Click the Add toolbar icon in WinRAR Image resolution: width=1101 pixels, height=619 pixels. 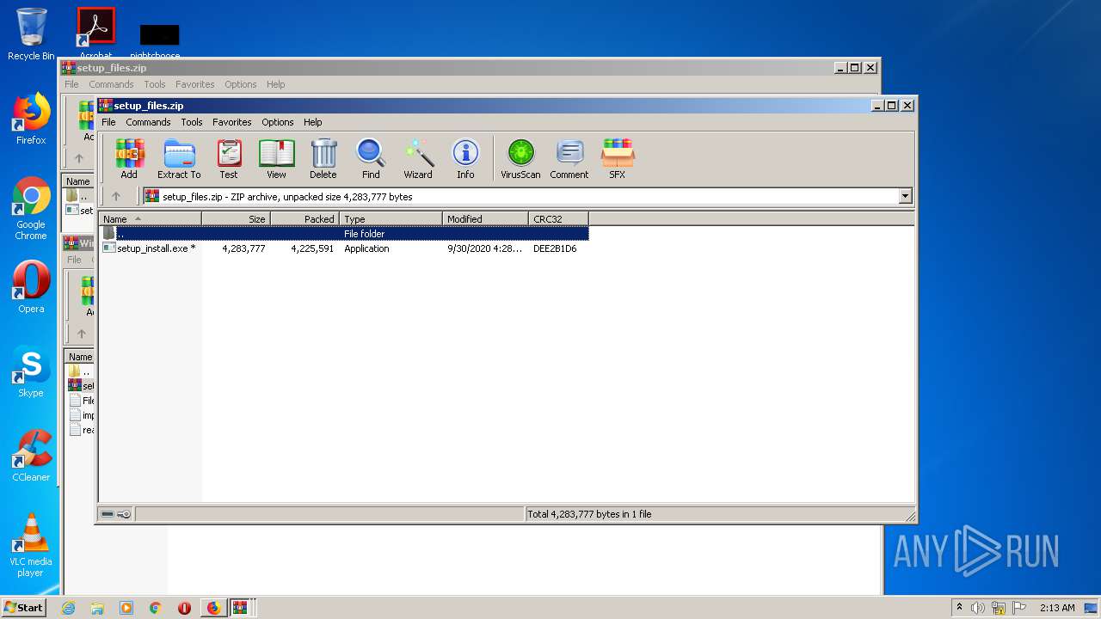tap(129, 159)
